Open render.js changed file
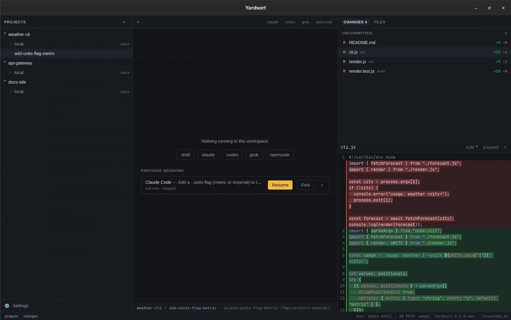This screenshot has height=320, width=511. 424,62
